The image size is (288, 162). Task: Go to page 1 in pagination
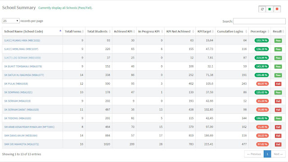pos(267,154)
